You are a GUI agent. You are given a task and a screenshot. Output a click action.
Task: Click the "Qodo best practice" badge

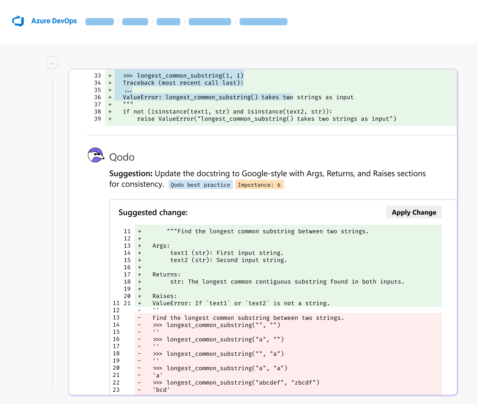point(200,184)
